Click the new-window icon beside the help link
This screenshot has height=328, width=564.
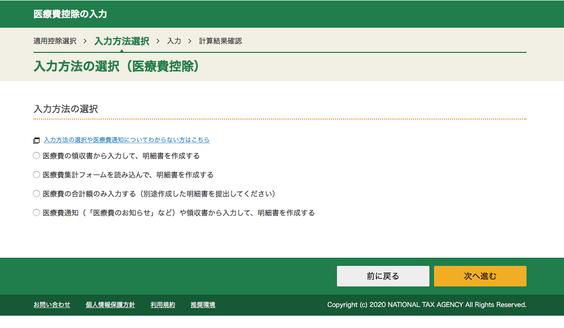tap(36, 140)
